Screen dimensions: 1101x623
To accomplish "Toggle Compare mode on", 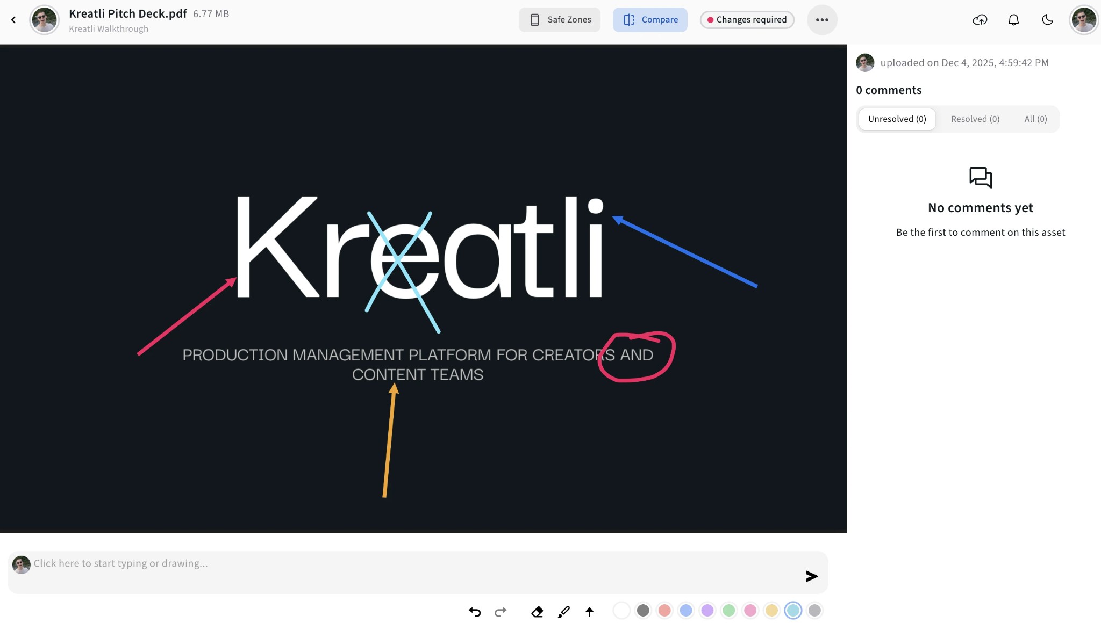I will [650, 19].
